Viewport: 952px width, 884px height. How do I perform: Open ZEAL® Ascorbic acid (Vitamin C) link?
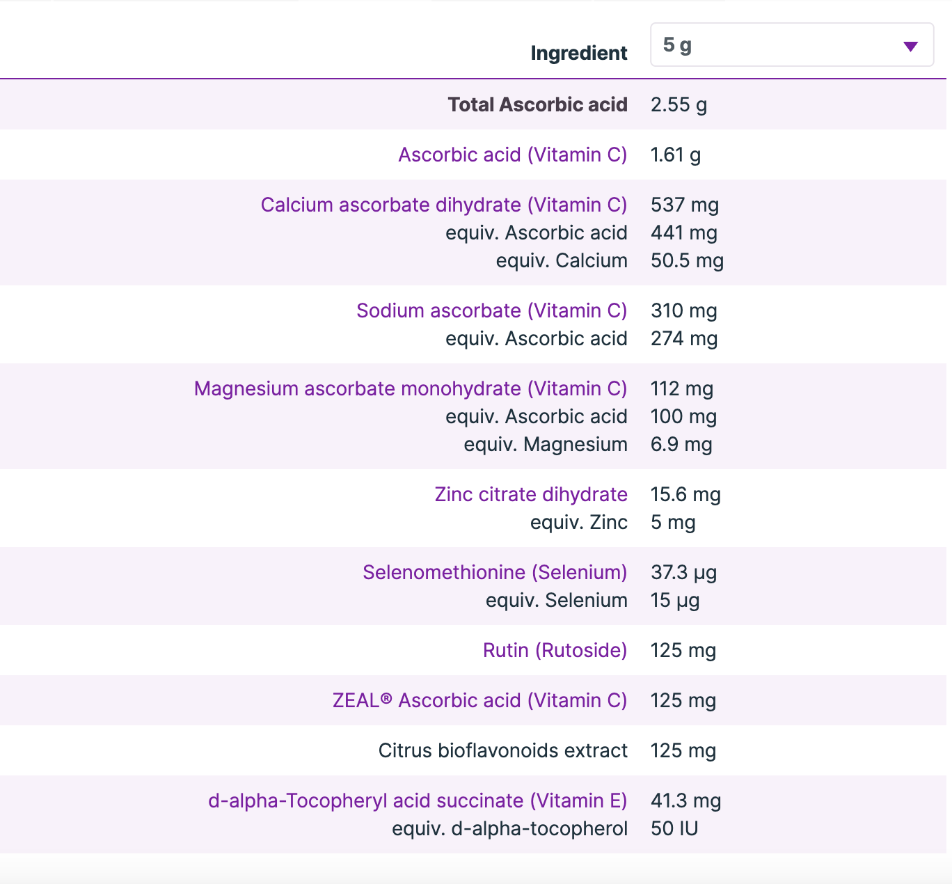point(480,700)
